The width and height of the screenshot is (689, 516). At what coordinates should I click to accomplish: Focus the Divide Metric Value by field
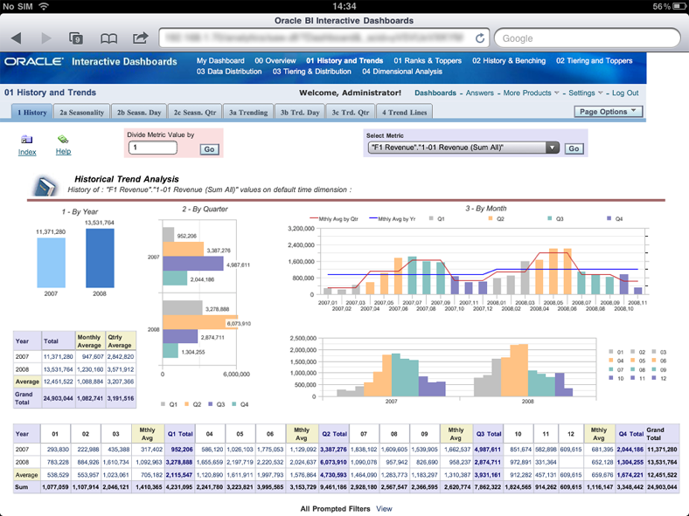point(152,148)
